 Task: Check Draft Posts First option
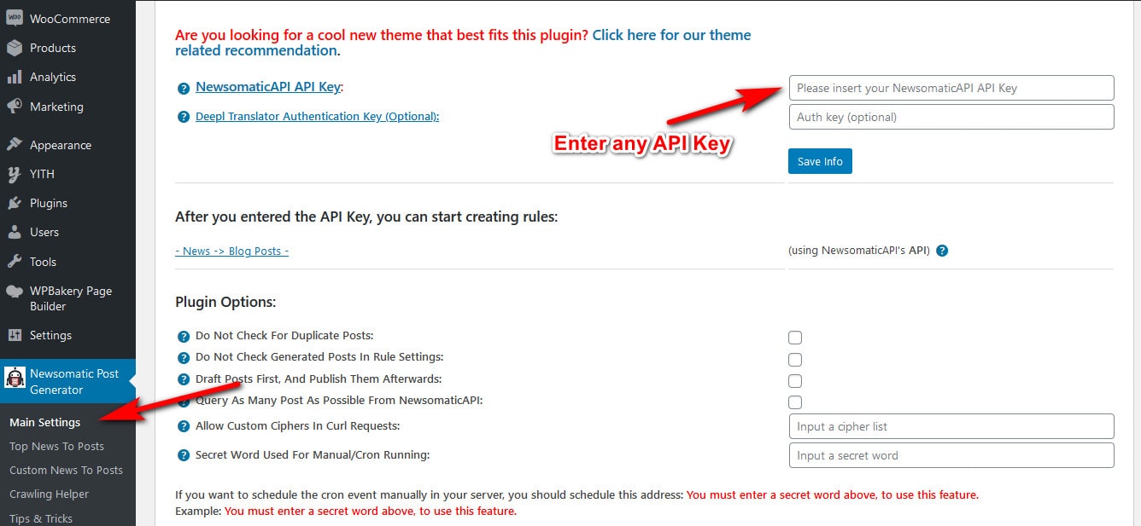point(795,381)
